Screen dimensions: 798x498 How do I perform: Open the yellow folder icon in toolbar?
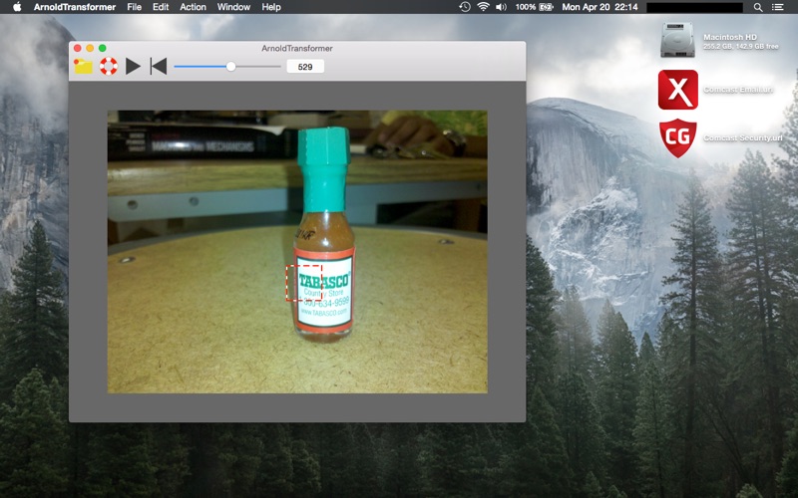83,66
